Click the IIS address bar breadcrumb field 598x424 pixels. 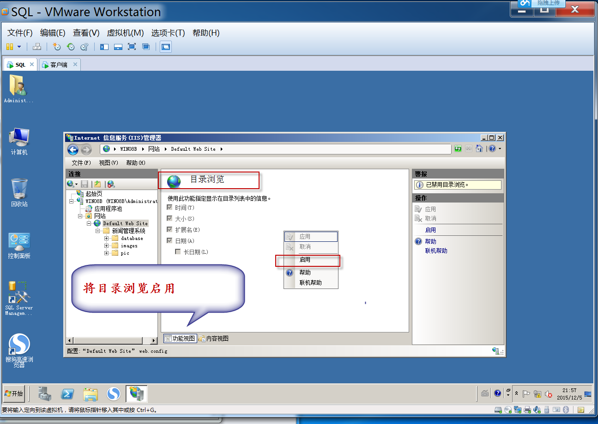click(x=276, y=149)
